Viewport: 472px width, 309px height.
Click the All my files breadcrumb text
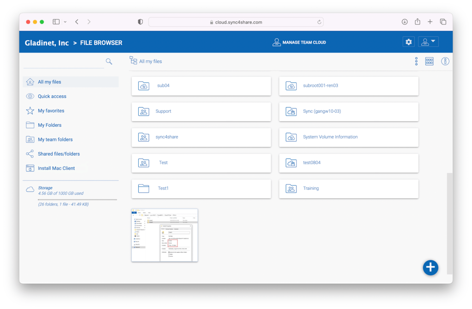point(151,61)
